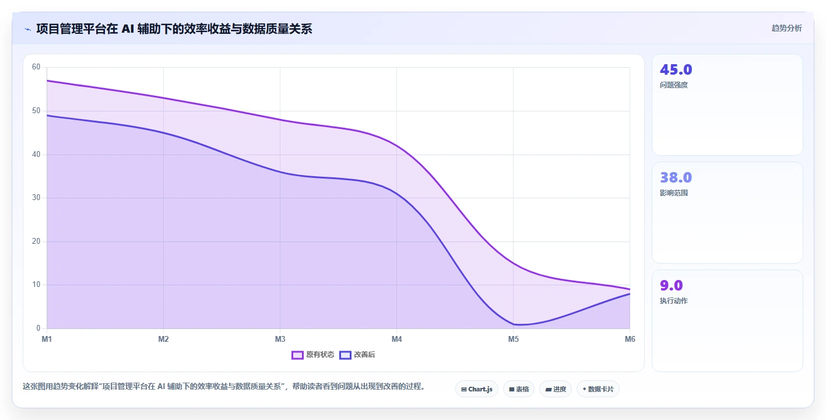Screen dimensions: 826x420
Task: Click the 60 y-axis label
Action: pyautogui.click(x=36, y=67)
